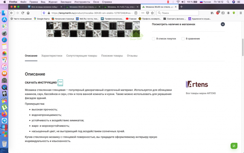Switch to the Сопутствующие товары tab

[82, 56]
